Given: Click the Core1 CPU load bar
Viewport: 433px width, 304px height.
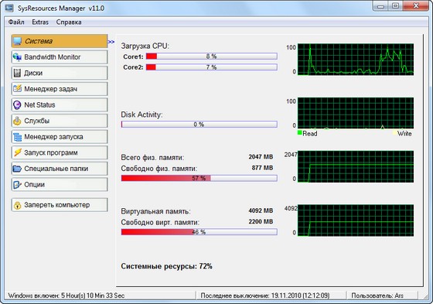Looking at the screenshot, I should pyautogui.click(x=212, y=56).
